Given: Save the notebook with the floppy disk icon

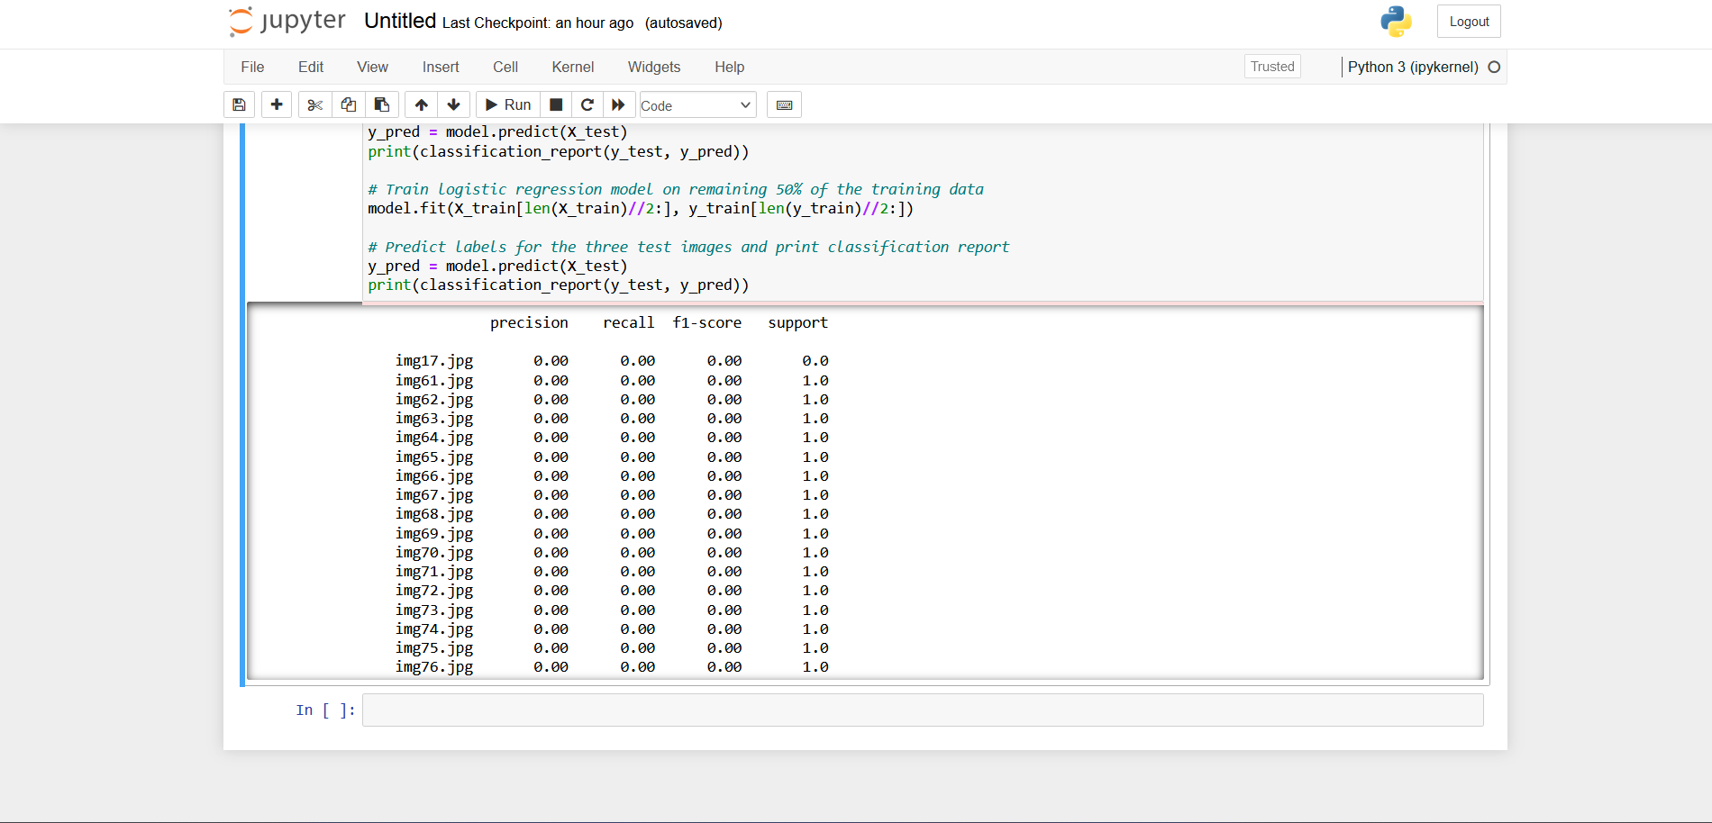Looking at the screenshot, I should point(239,105).
